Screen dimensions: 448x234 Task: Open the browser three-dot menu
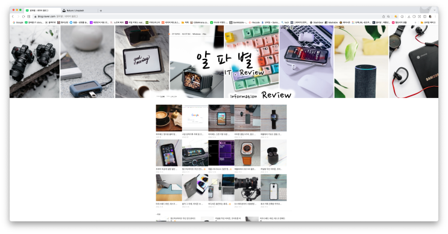click(435, 16)
